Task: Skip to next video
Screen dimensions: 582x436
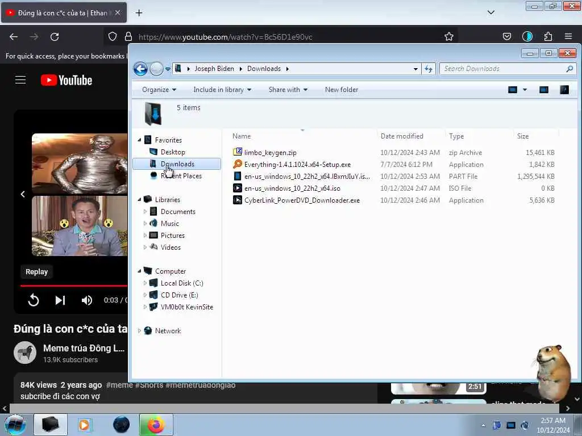Action: pos(60,300)
